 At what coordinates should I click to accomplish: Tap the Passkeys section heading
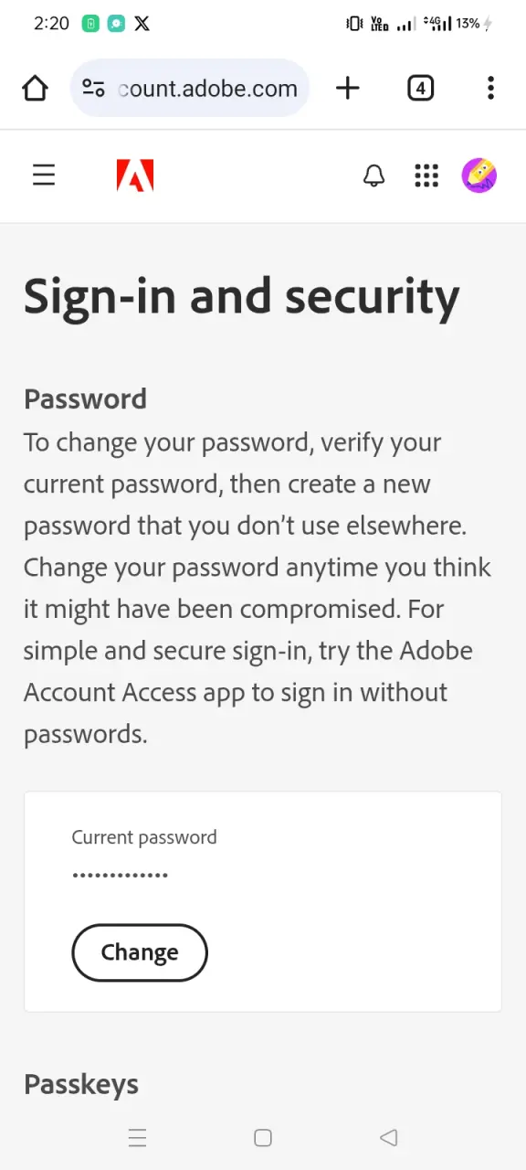[81, 1084]
